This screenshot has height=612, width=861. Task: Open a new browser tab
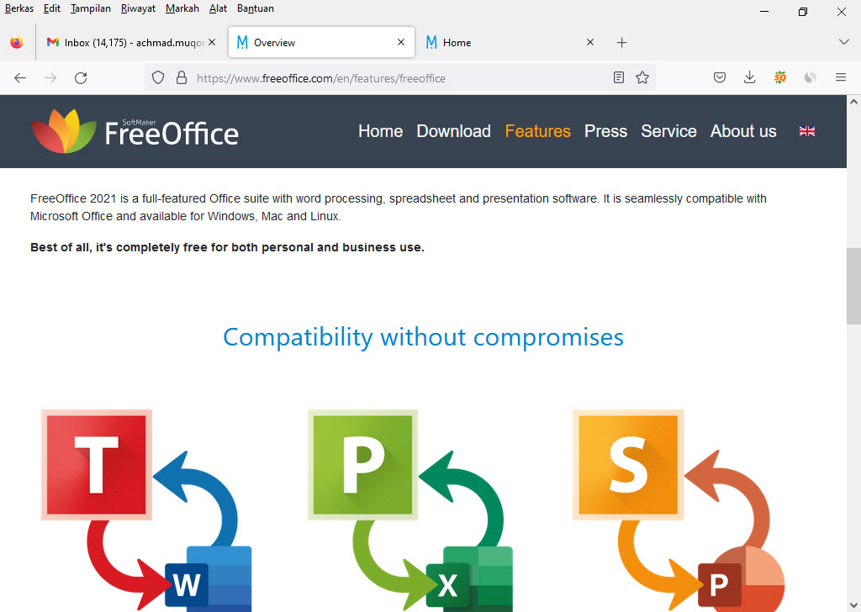coord(621,42)
